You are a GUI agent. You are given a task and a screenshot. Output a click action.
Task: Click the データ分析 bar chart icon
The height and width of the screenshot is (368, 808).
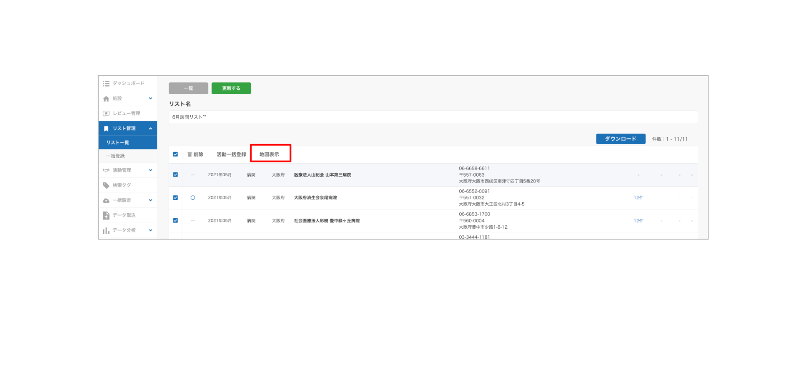(x=106, y=230)
